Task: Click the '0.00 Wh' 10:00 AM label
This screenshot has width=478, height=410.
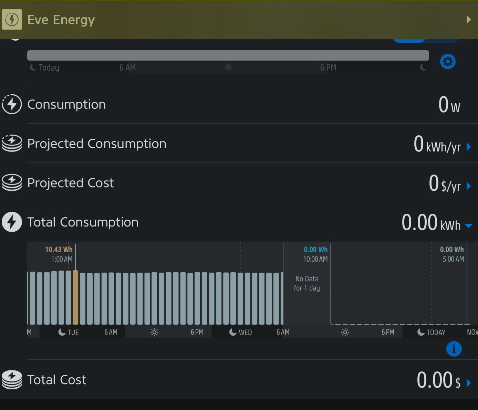Action: point(316,249)
